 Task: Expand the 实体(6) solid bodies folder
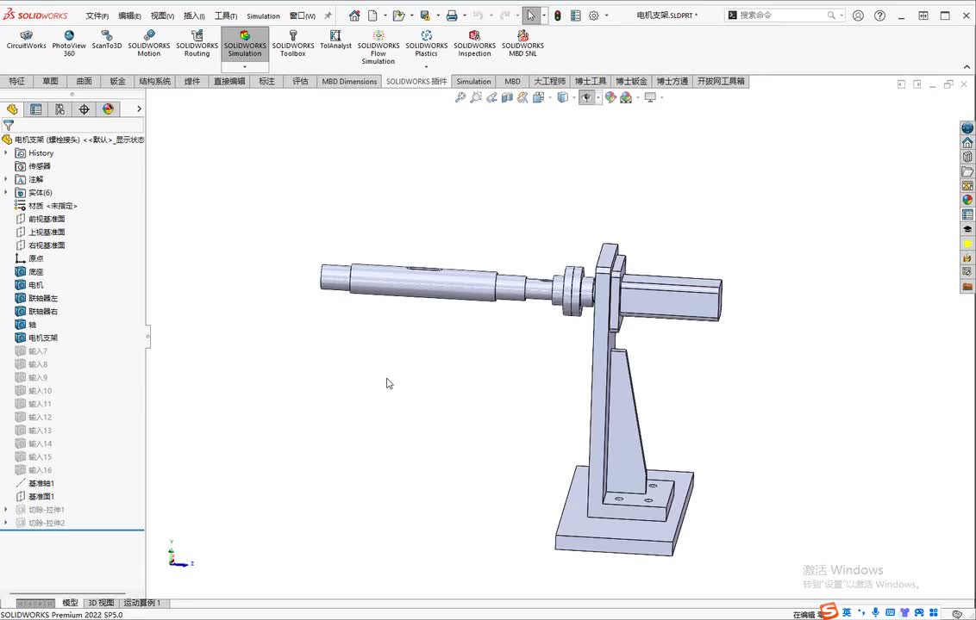6,192
